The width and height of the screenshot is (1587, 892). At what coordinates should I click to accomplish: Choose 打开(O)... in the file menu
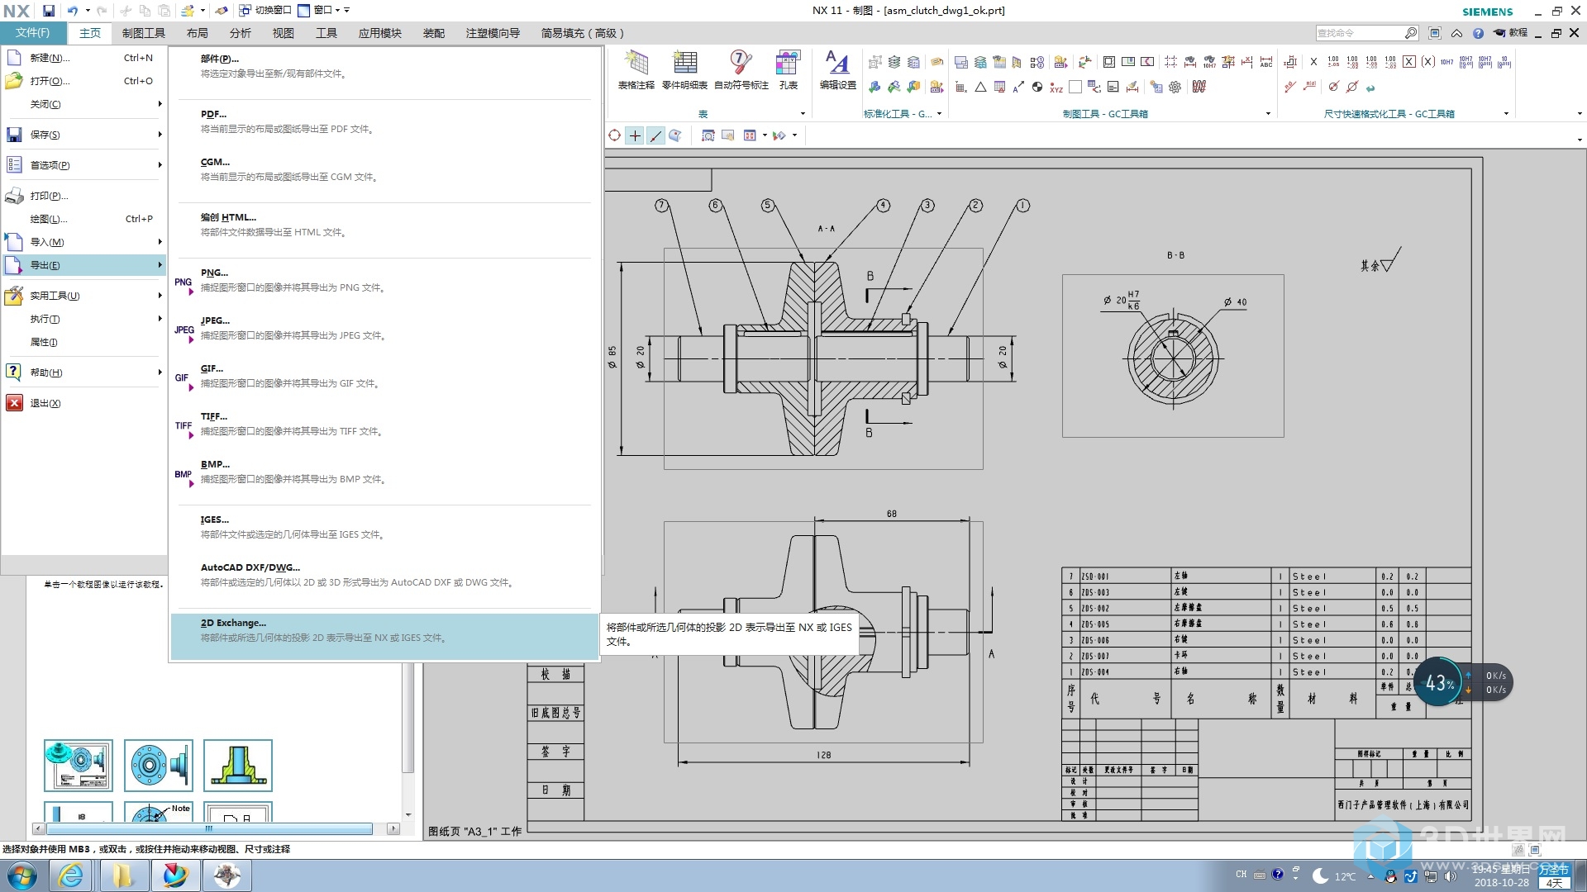[x=83, y=81]
